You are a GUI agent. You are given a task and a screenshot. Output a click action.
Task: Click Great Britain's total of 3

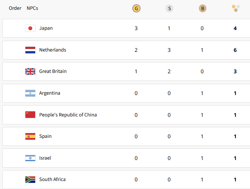pyautogui.click(x=235, y=71)
